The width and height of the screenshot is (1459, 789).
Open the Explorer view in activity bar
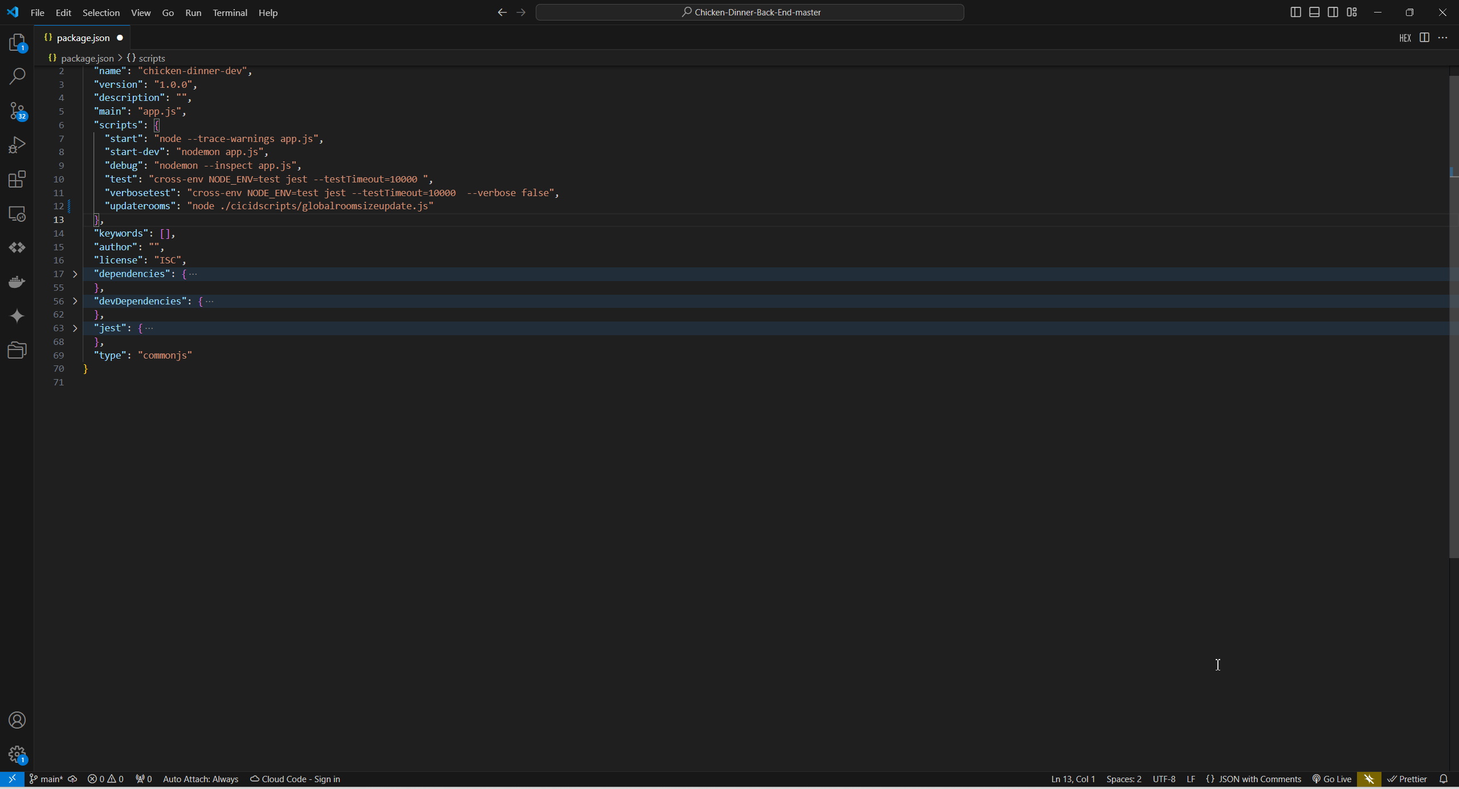click(x=17, y=43)
